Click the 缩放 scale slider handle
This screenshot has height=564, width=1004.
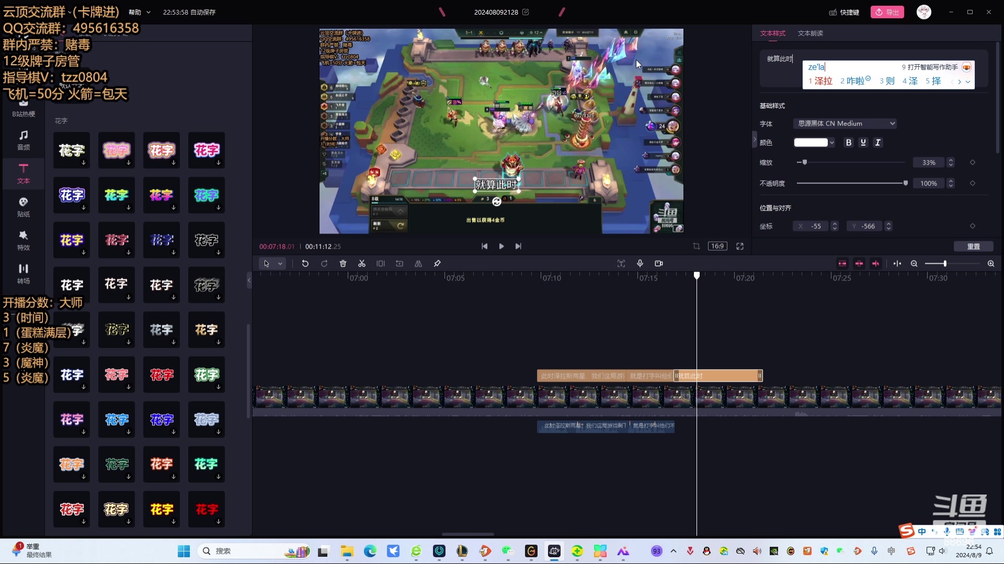tap(805, 162)
